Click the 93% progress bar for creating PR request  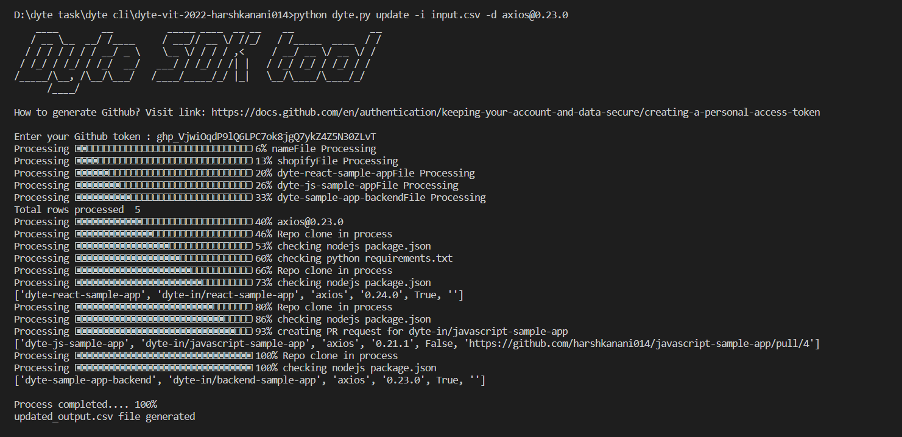point(163,331)
